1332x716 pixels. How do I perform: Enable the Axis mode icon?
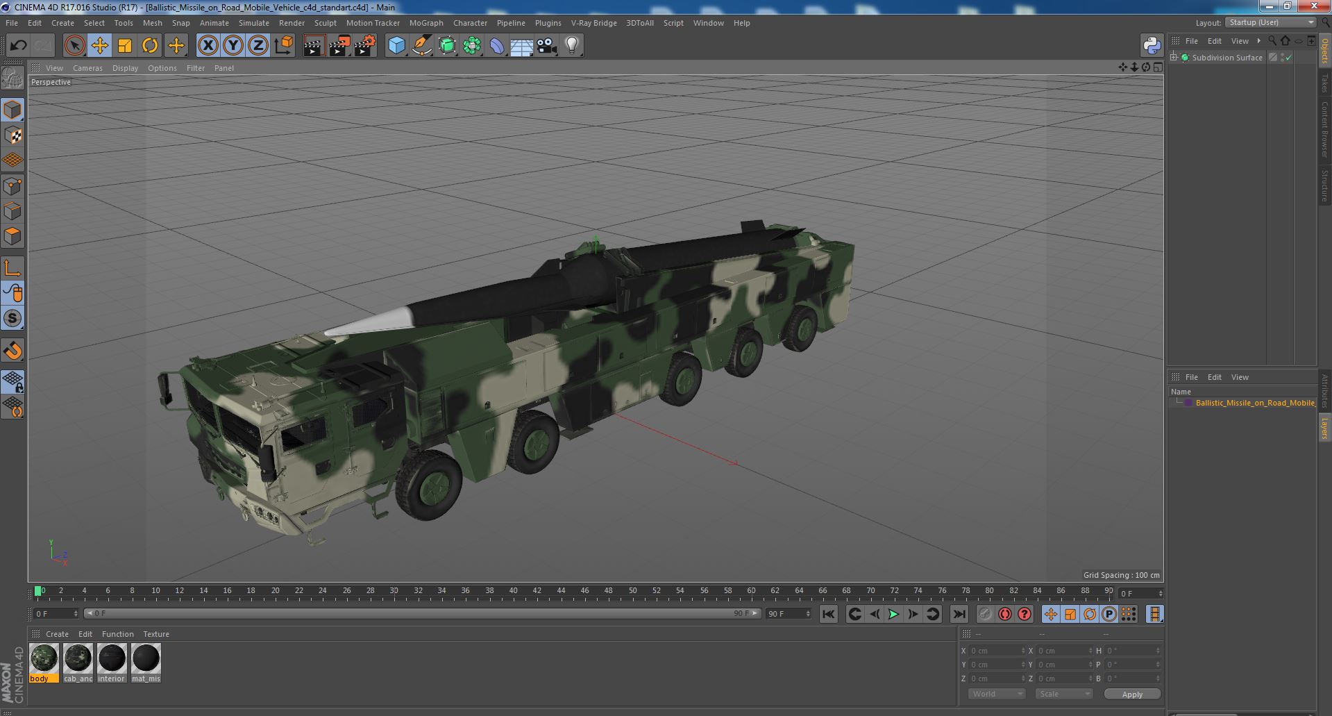(12, 268)
